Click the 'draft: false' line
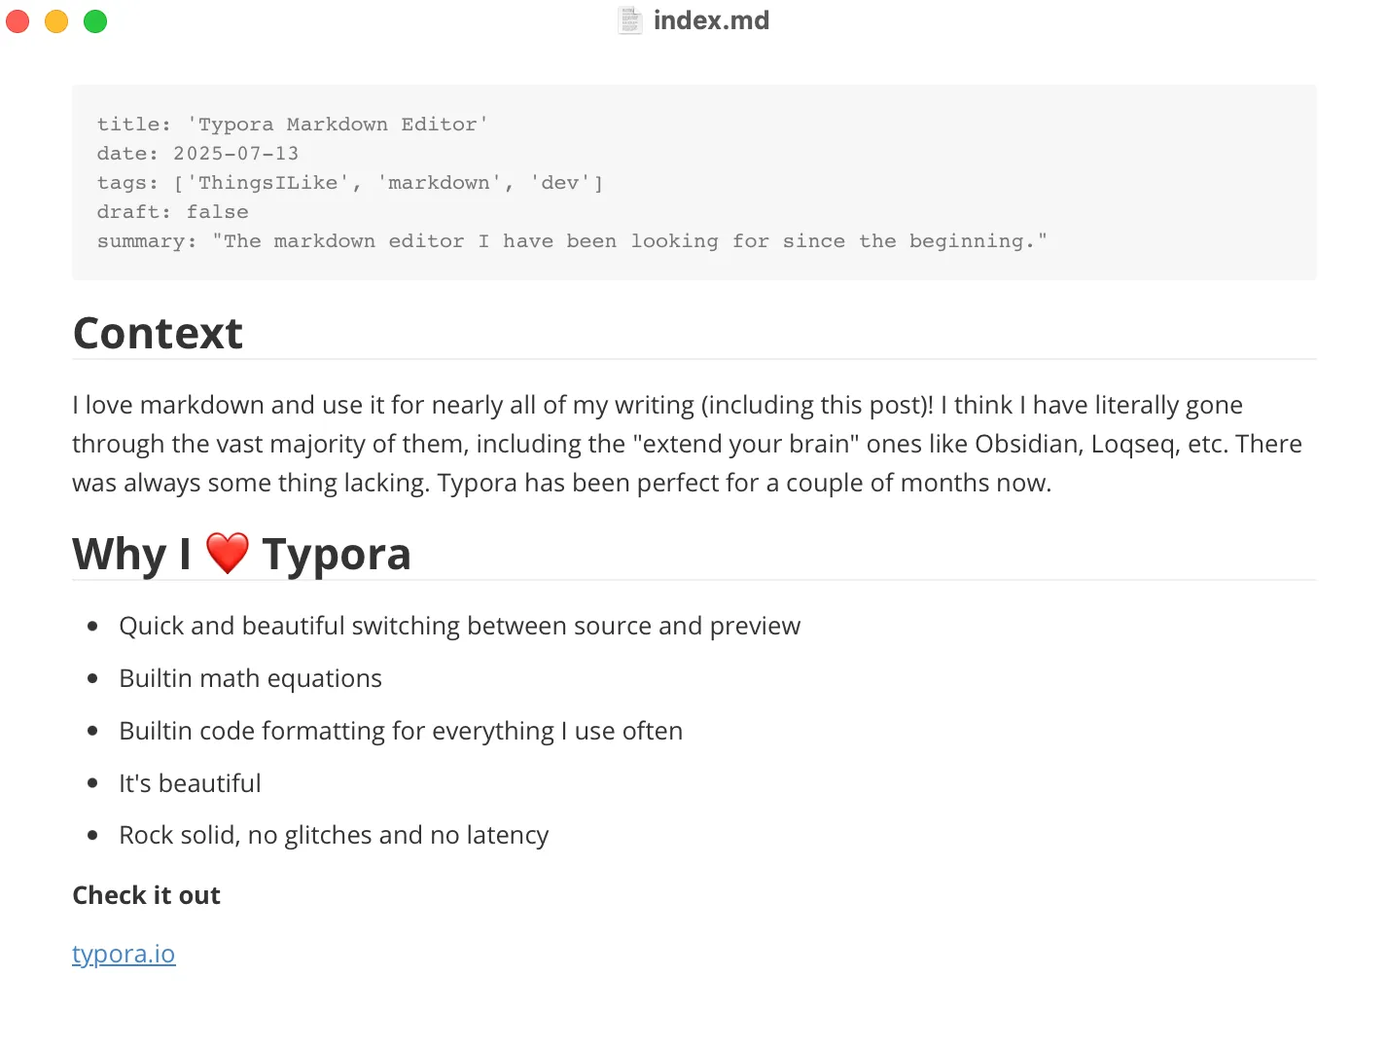This screenshot has width=1387, height=1047. pyautogui.click(x=172, y=212)
